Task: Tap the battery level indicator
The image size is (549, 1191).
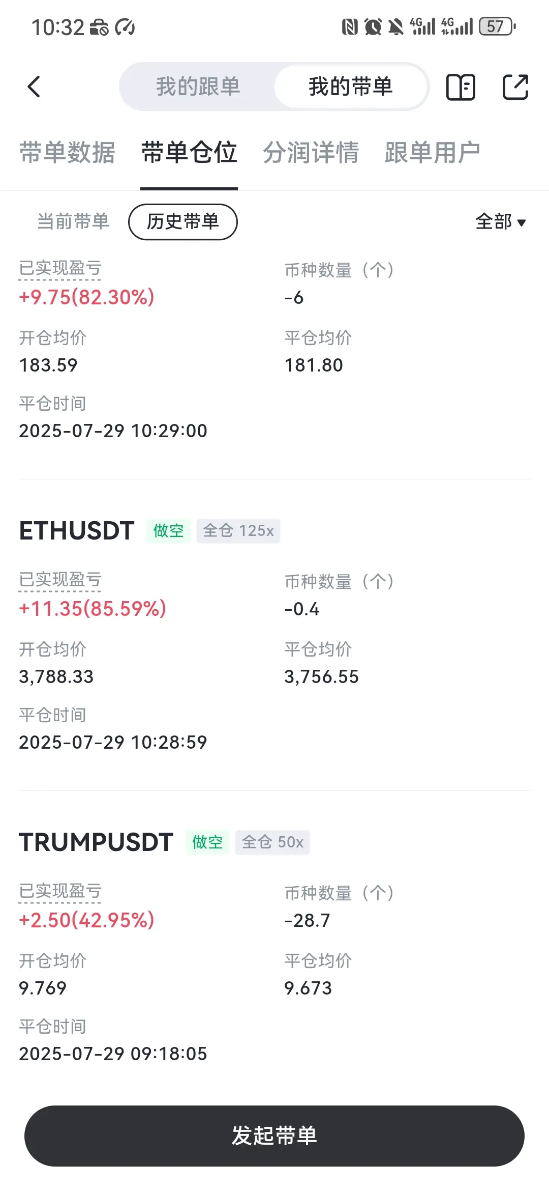Action: coord(498,26)
